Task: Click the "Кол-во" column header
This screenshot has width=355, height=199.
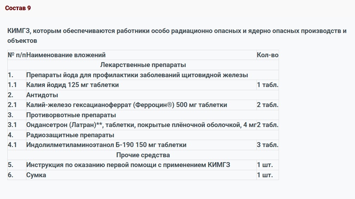Action: pos(267,55)
